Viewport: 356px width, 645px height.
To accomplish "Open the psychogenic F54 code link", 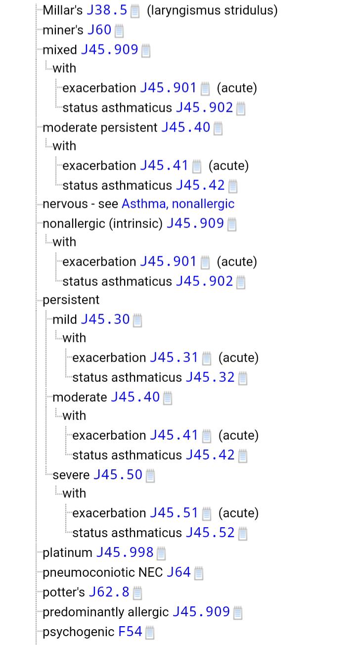I will [x=130, y=632].
